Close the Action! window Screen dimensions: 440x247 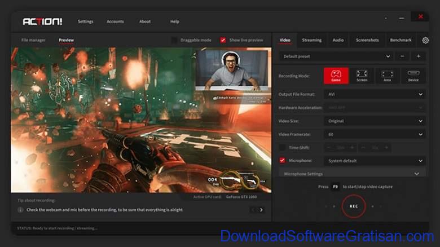pyautogui.click(x=420, y=16)
